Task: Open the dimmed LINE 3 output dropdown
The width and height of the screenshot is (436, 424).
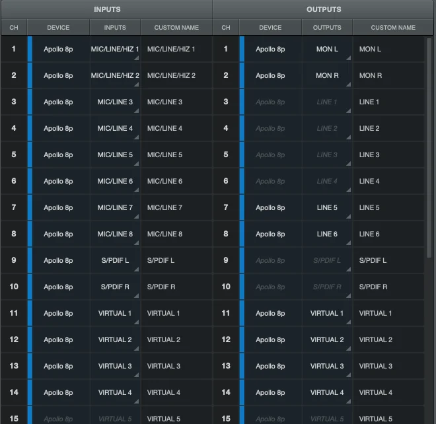Action: [x=327, y=155]
